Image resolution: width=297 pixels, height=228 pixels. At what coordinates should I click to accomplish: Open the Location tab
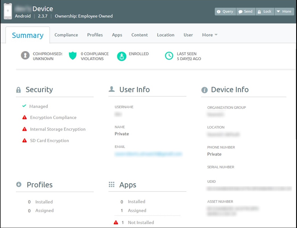point(166,35)
